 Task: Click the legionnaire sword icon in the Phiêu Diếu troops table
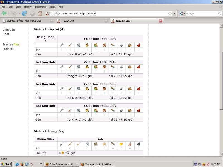point(61,144)
